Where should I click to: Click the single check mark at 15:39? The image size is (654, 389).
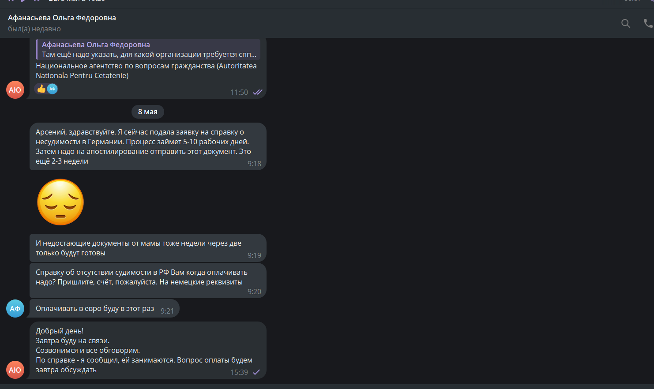tap(256, 372)
